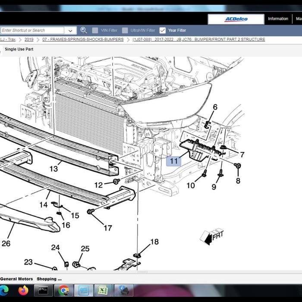302x302 pixels.
Task: Open the Shopping tab at bottom
Action: (x=49, y=279)
